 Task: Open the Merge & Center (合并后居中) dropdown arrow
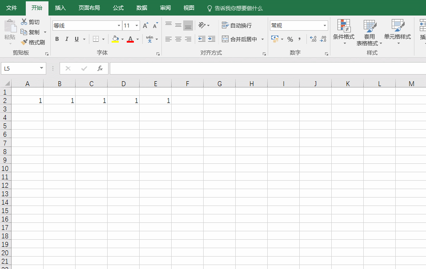pyautogui.click(x=262, y=40)
